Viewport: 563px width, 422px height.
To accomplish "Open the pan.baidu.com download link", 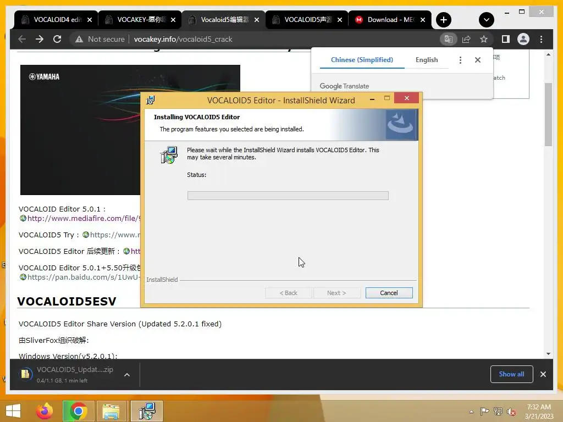I will (84, 277).
